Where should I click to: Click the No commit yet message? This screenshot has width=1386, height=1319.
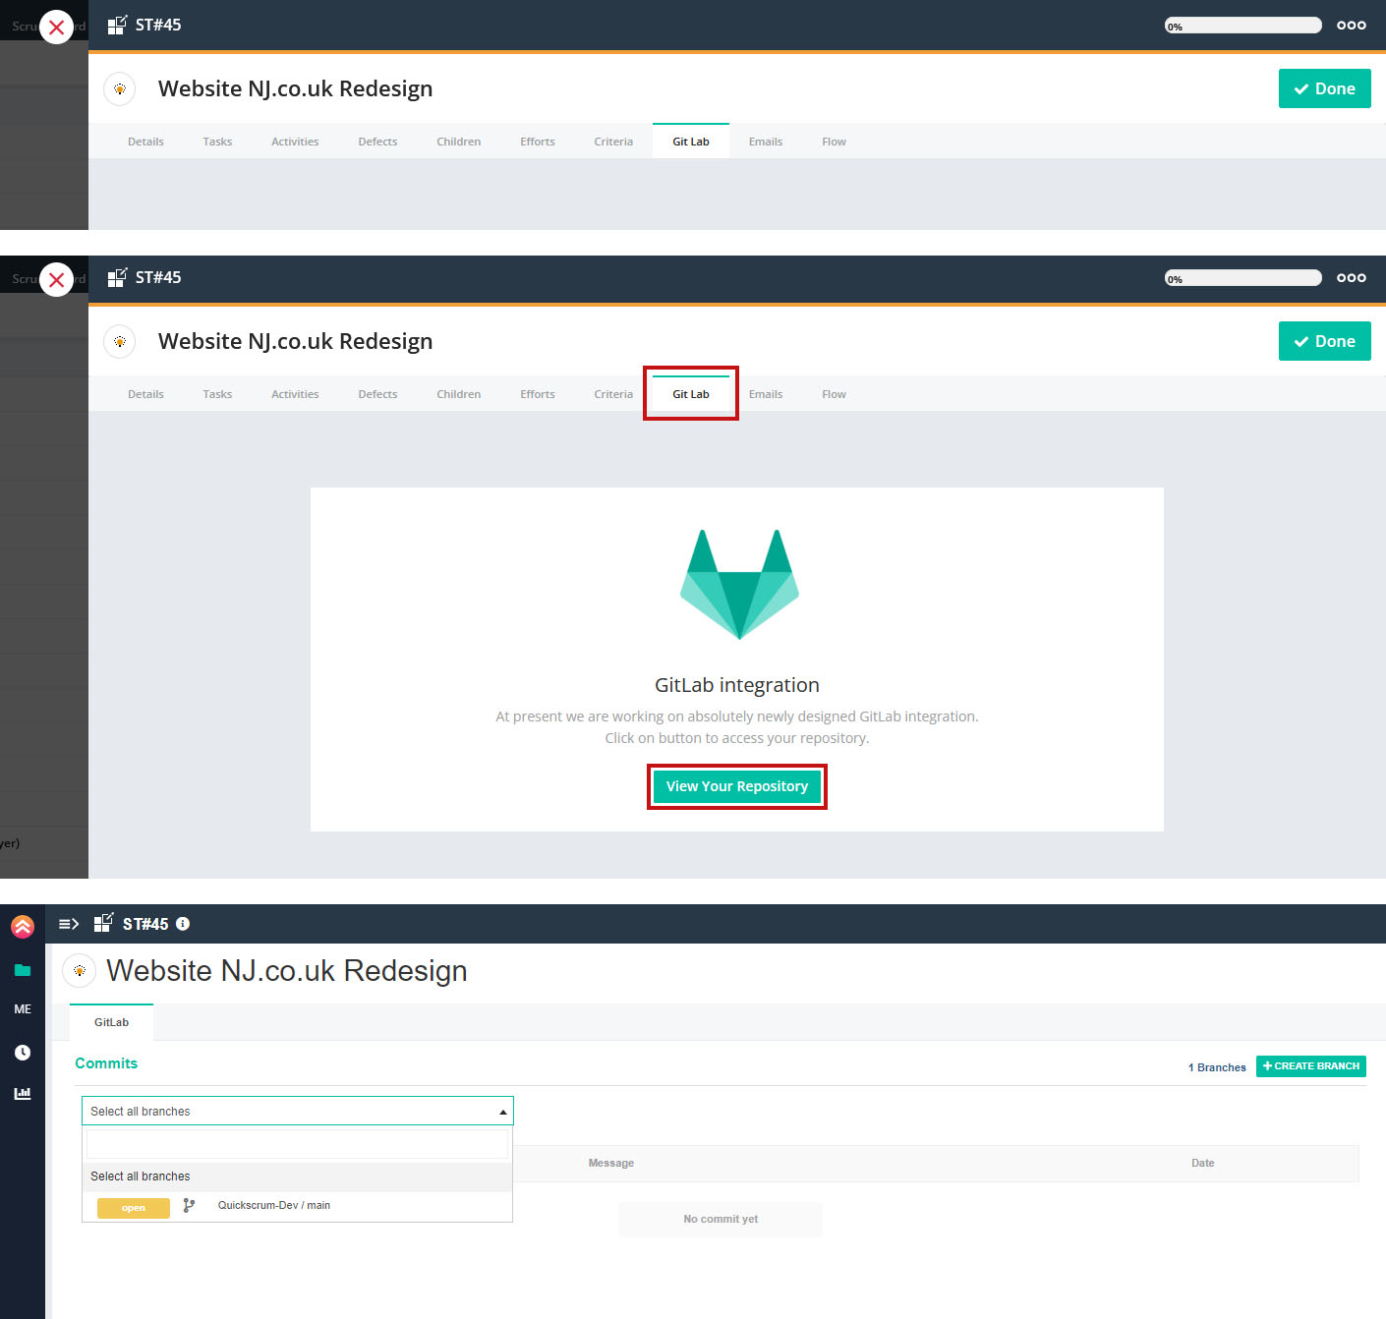pyautogui.click(x=721, y=1219)
